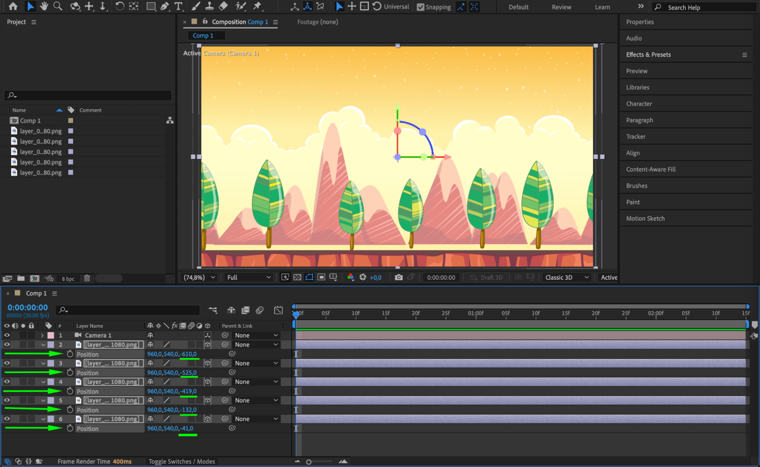
Task: Toggle visibility of layer 2
Action: [x=7, y=344]
